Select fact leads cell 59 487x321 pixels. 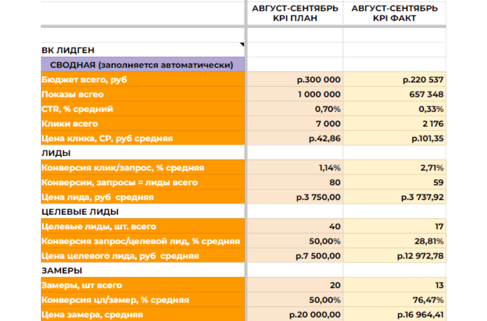(394, 182)
